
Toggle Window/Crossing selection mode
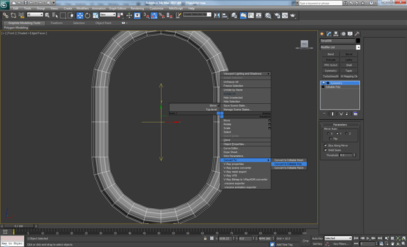click(70, 15)
